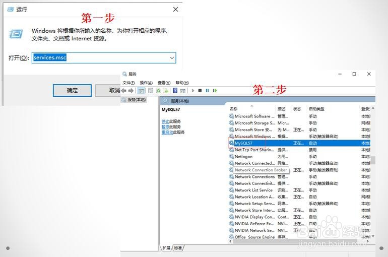Select the Microsoft Windows ... service row

tap(299, 136)
